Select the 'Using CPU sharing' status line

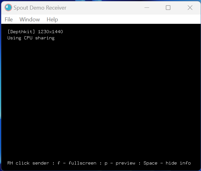coord(31,38)
